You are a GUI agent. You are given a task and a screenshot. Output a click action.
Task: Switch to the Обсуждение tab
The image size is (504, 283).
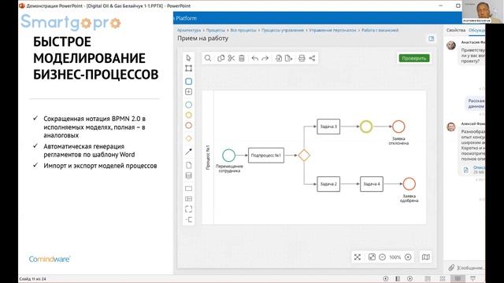click(x=477, y=30)
